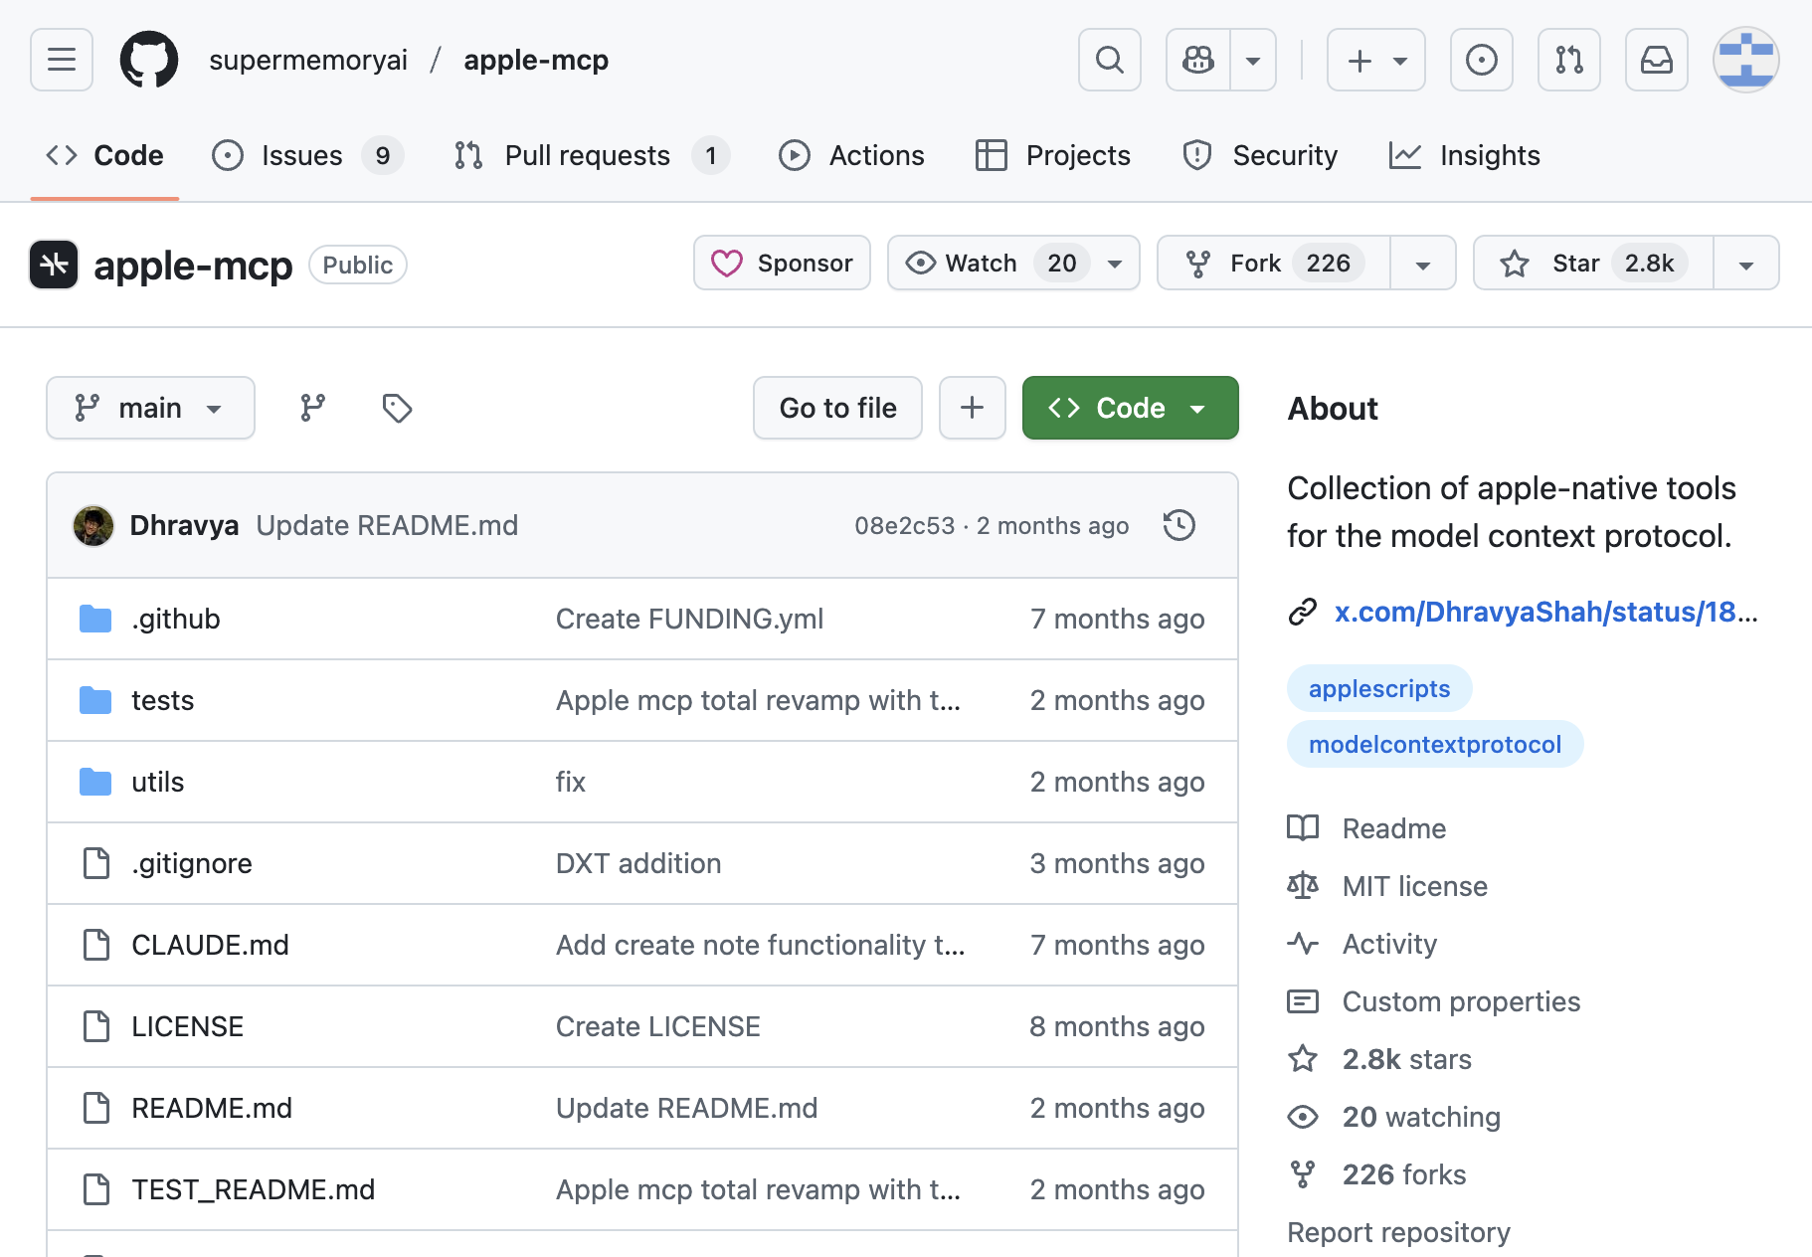Image resolution: width=1812 pixels, height=1257 pixels.
Task: Click the applescripts topic tag
Action: [x=1378, y=688]
